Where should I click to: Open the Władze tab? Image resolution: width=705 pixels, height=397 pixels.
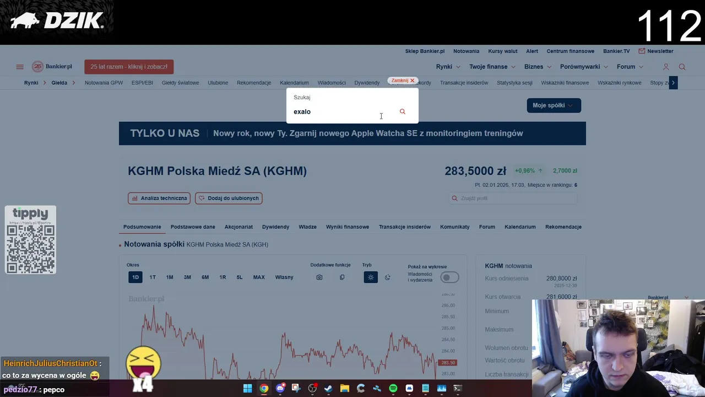coord(307,227)
